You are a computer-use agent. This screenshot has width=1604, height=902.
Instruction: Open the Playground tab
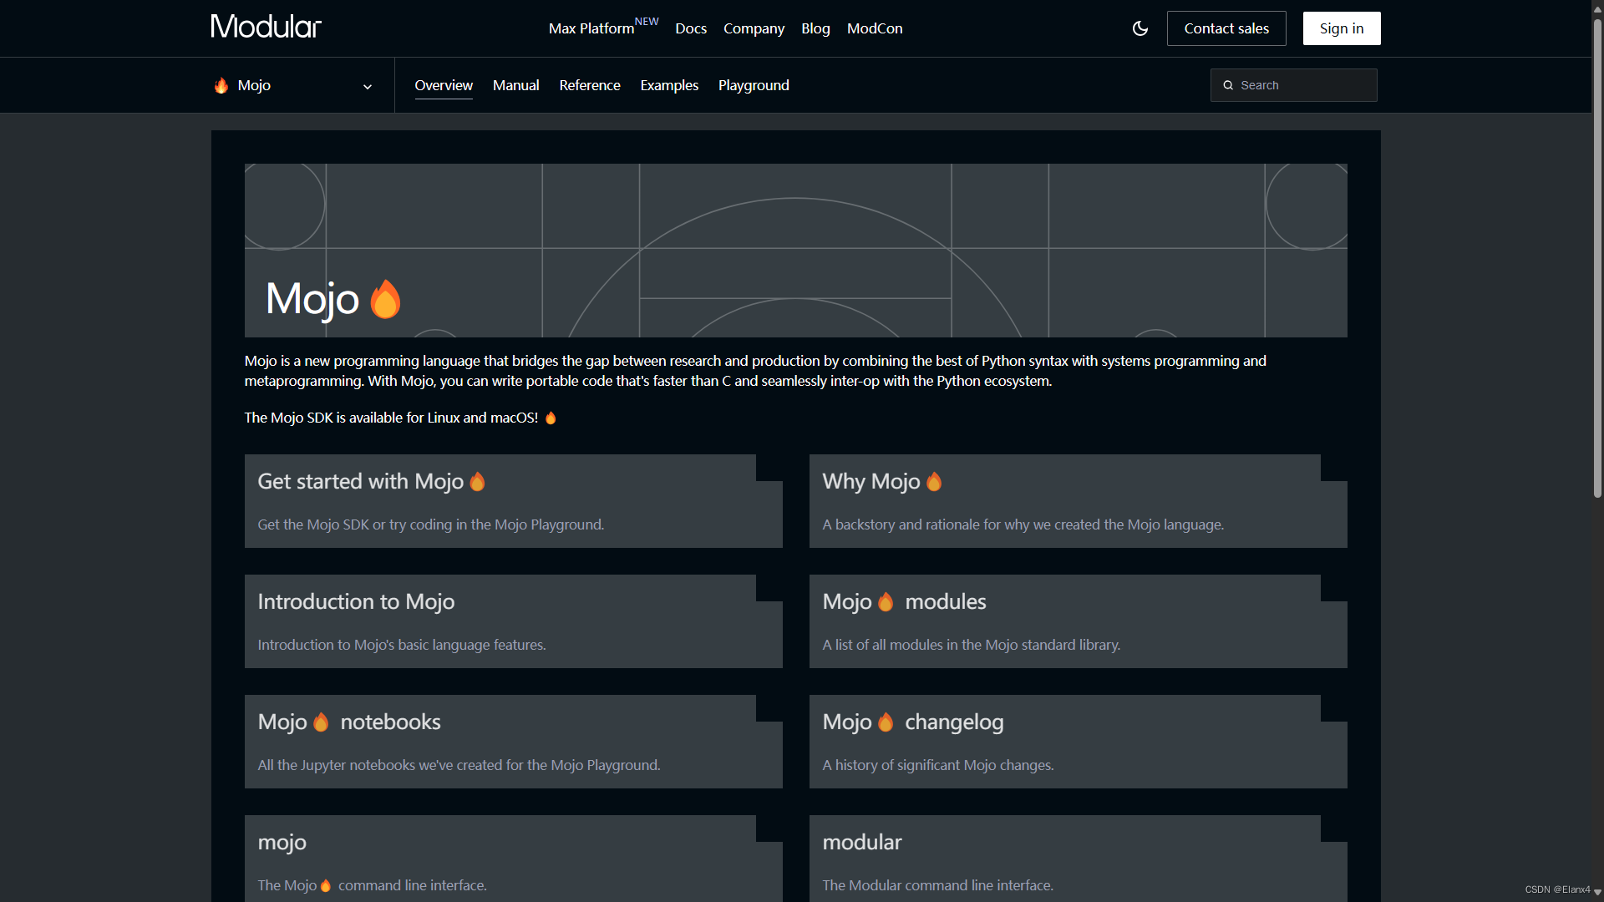754,85
